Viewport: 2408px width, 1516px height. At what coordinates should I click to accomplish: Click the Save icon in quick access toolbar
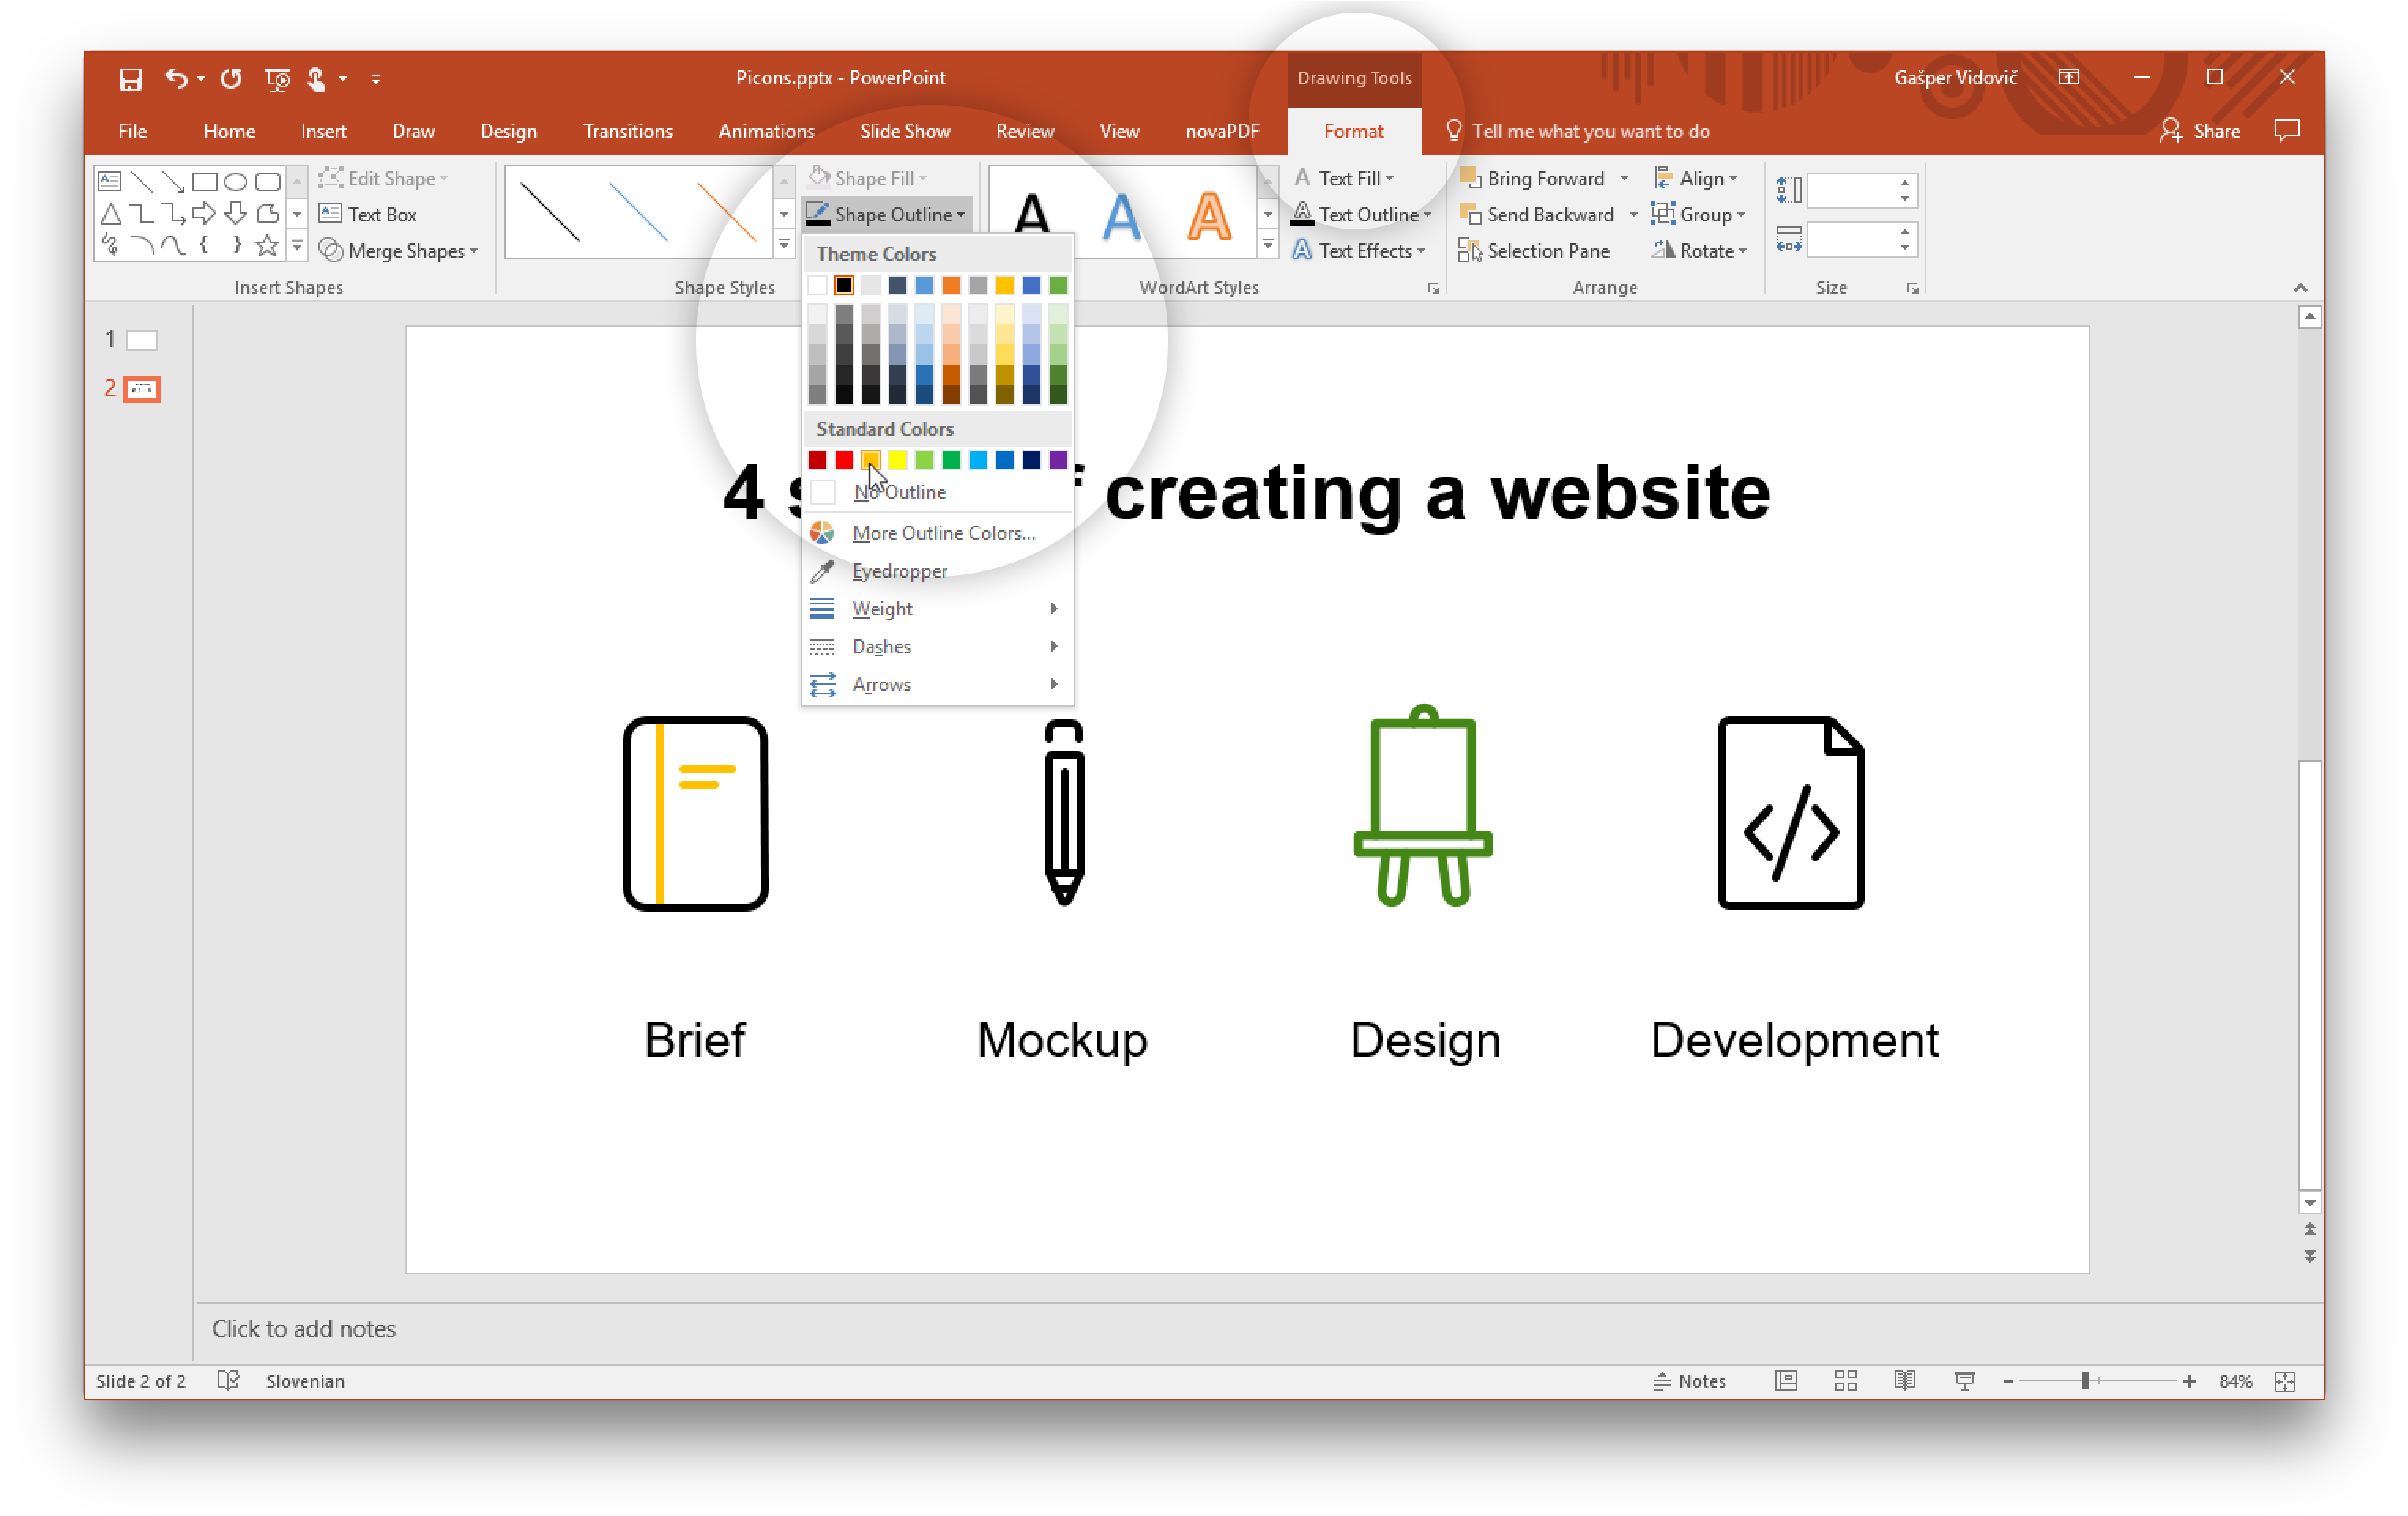pyautogui.click(x=130, y=78)
